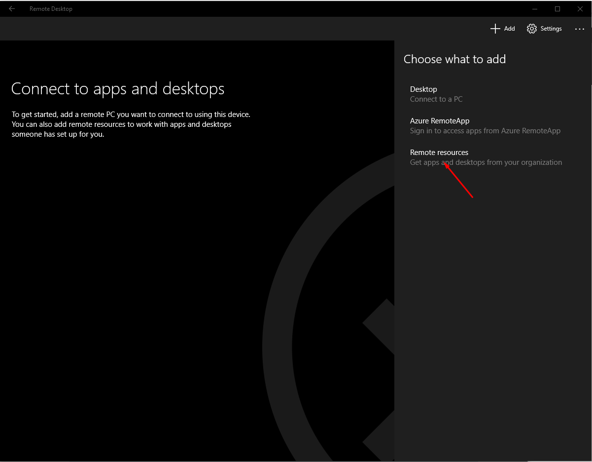
Task: Select the Desktop option
Action: pos(423,89)
